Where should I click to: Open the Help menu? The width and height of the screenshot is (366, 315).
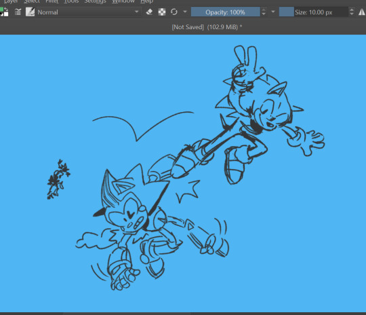tap(146, 1)
